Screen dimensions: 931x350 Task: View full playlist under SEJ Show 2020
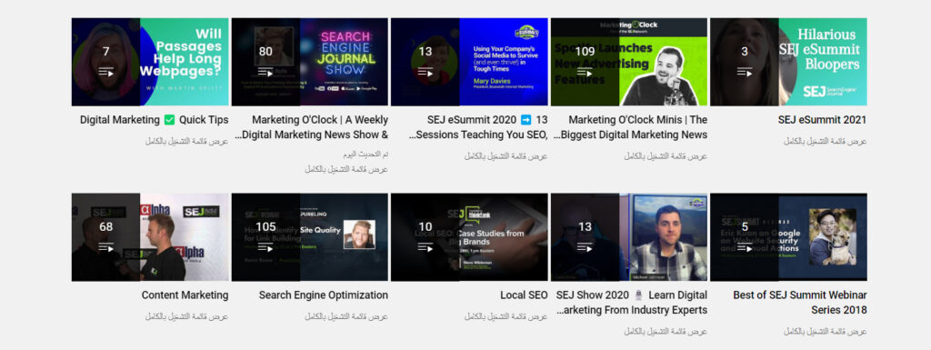666,332
